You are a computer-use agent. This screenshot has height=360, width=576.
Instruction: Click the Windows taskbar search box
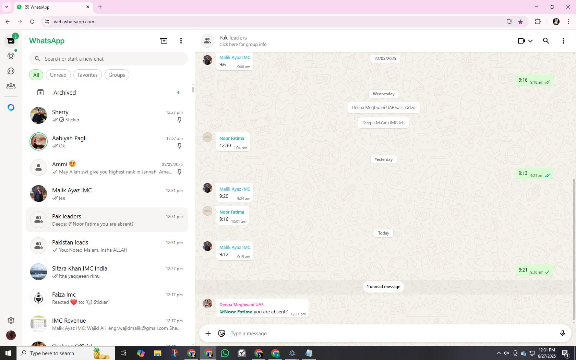point(66,353)
